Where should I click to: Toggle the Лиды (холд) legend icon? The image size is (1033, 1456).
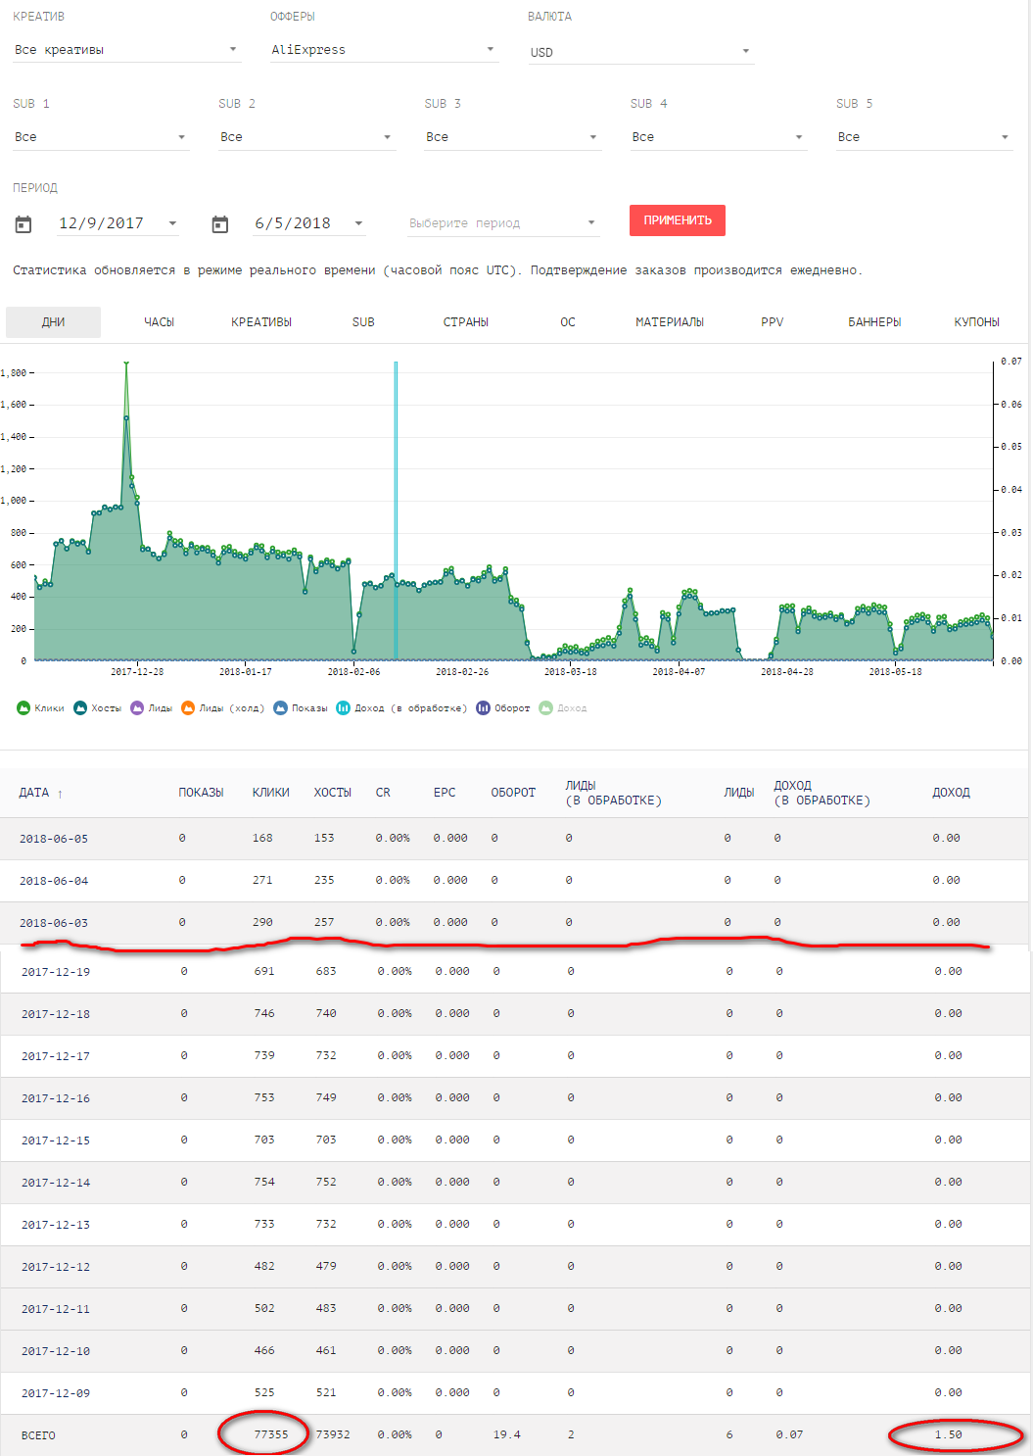(188, 707)
